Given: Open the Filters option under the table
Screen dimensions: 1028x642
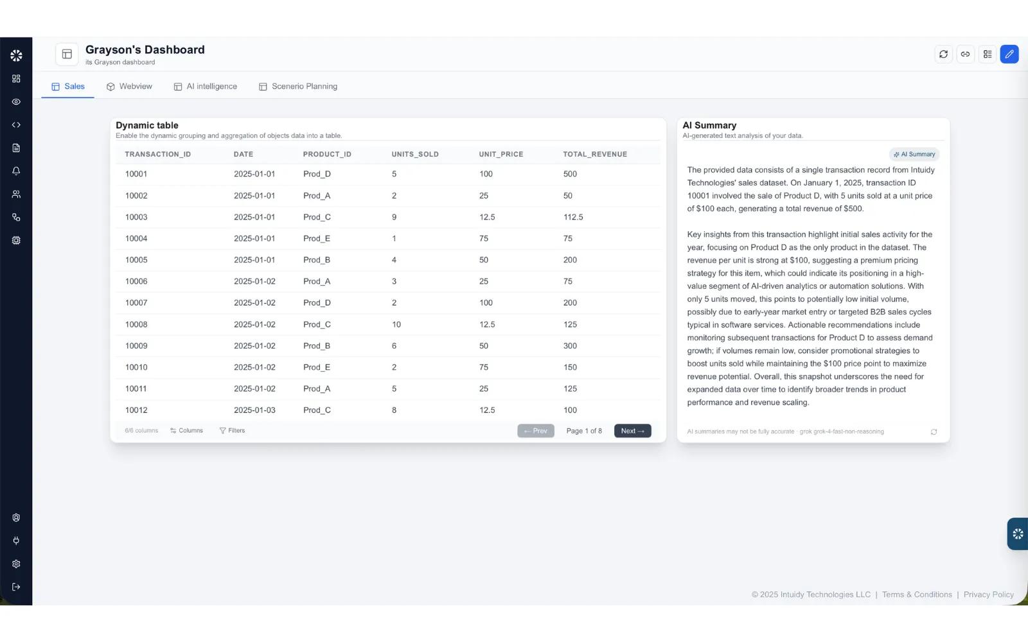Looking at the screenshot, I should pos(232,431).
